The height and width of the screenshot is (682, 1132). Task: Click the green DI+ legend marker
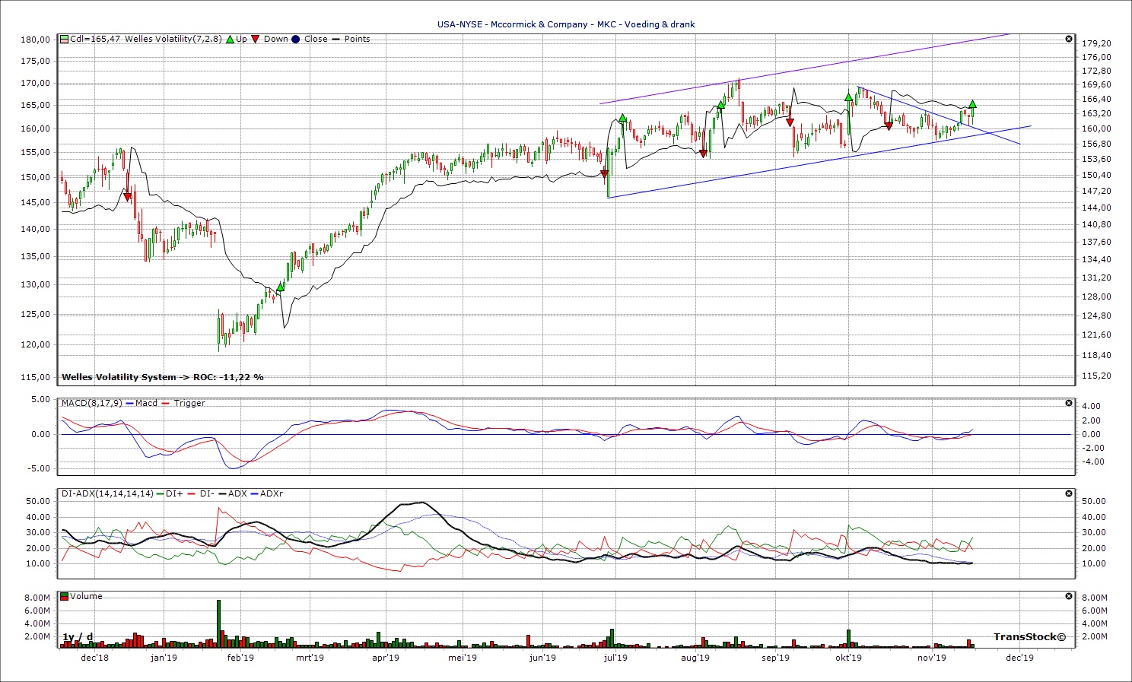tap(159, 493)
